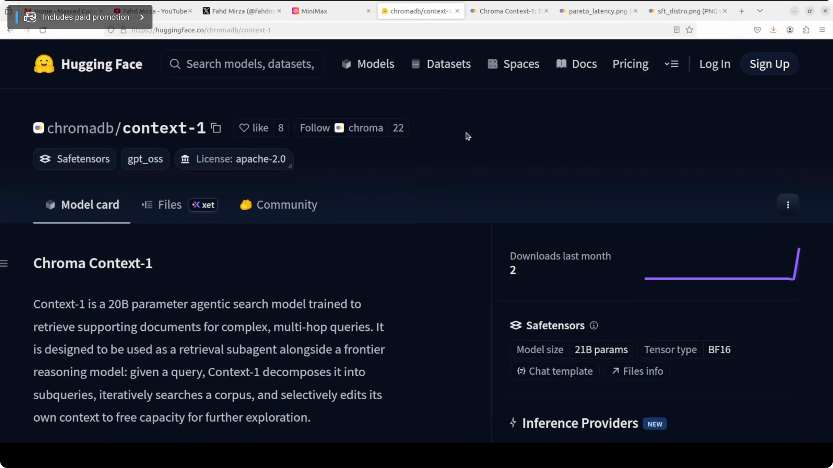The image size is (833, 468).
Task: Click the Log In link
Action: pyautogui.click(x=715, y=64)
